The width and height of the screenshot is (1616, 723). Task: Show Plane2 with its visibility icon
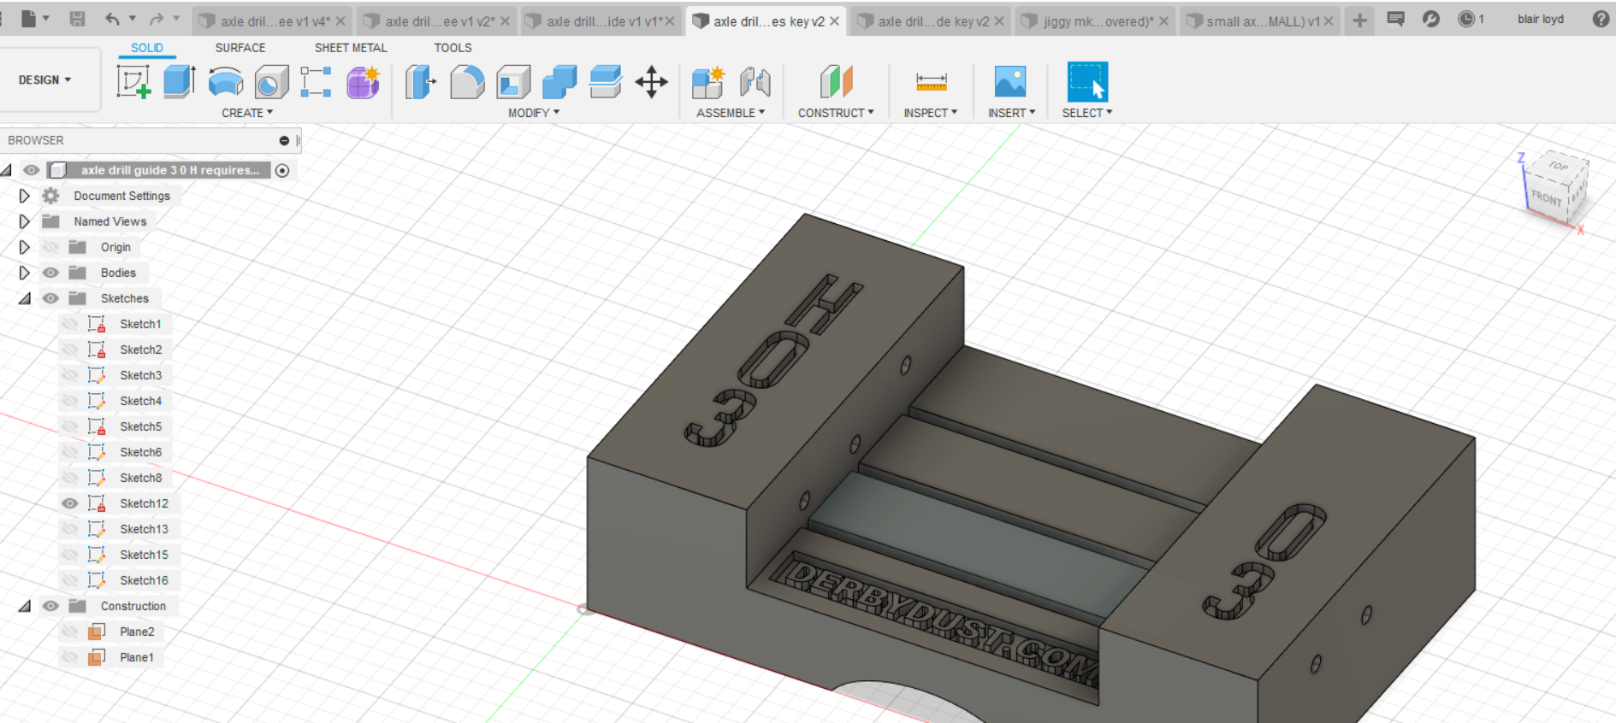pos(70,632)
